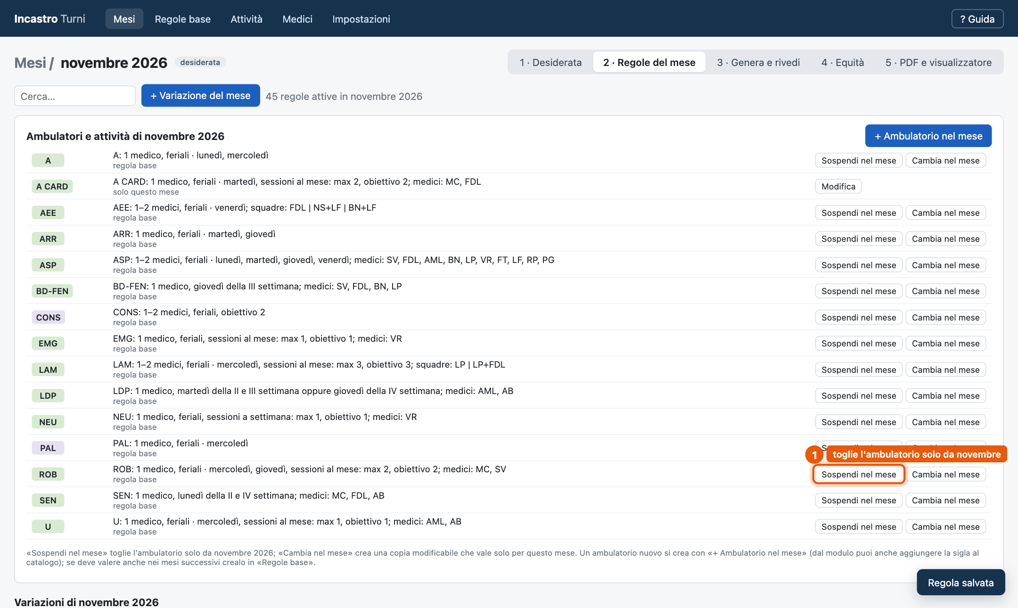This screenshot has height=608, width=1018.
Task: Click the A CARD sigla badge
Action: pyautogui.click(x=52, y=187)
